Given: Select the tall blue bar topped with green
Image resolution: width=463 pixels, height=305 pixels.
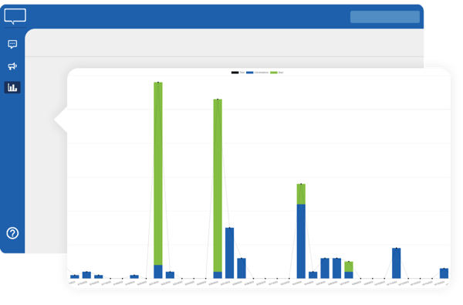Looking at the screenshot, I should [301, 241].
